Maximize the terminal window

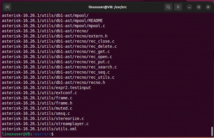coord(199,7)
